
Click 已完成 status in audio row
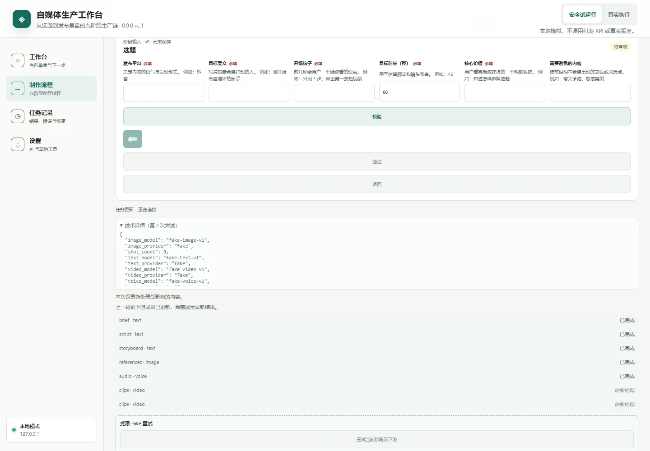(627, 376)
